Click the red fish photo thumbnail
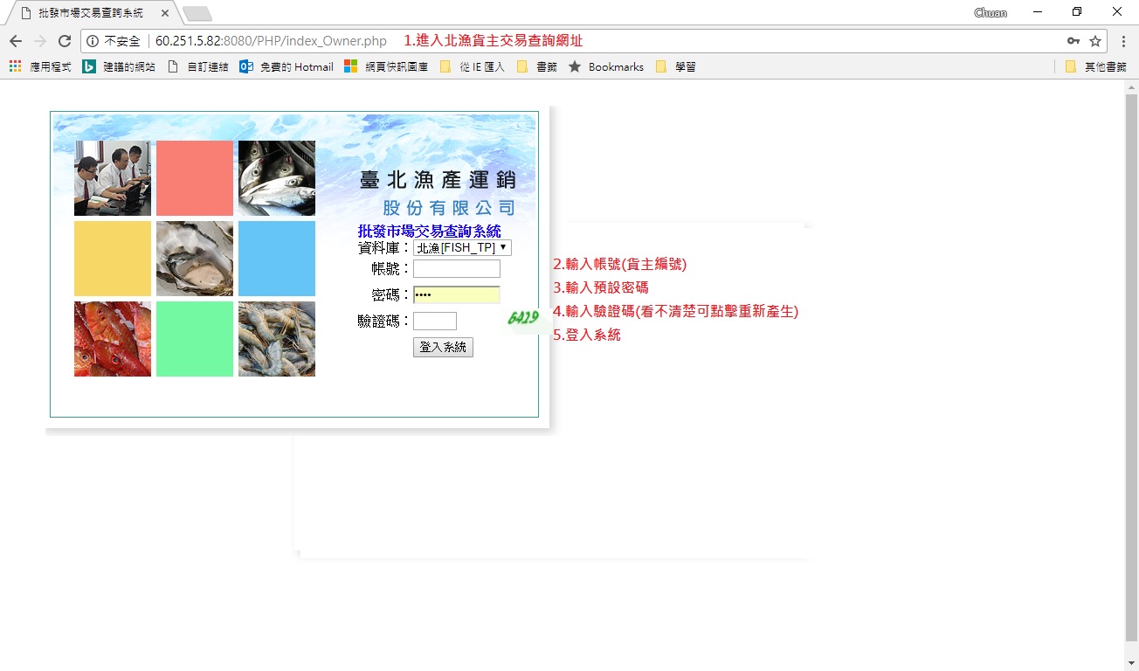The image size is (1139, 671). click(113, 339)
